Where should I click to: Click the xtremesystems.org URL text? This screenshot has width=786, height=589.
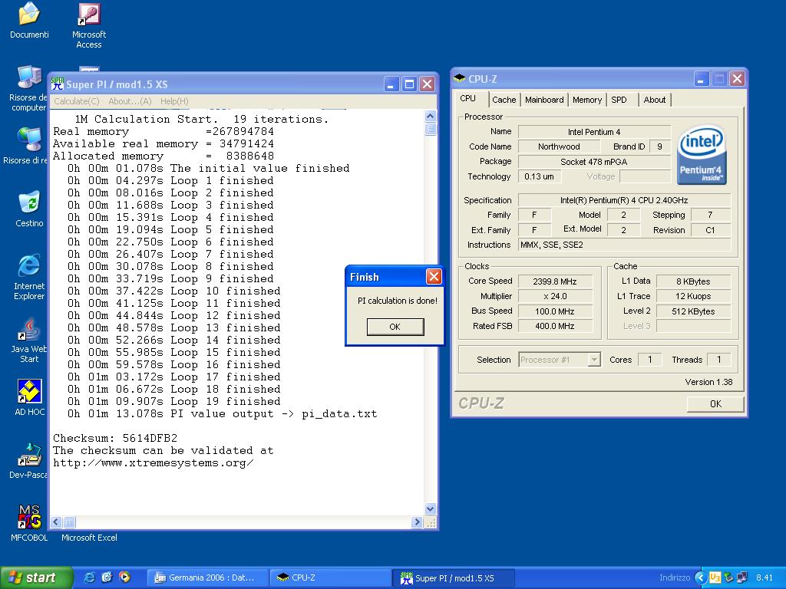[154, 462]
